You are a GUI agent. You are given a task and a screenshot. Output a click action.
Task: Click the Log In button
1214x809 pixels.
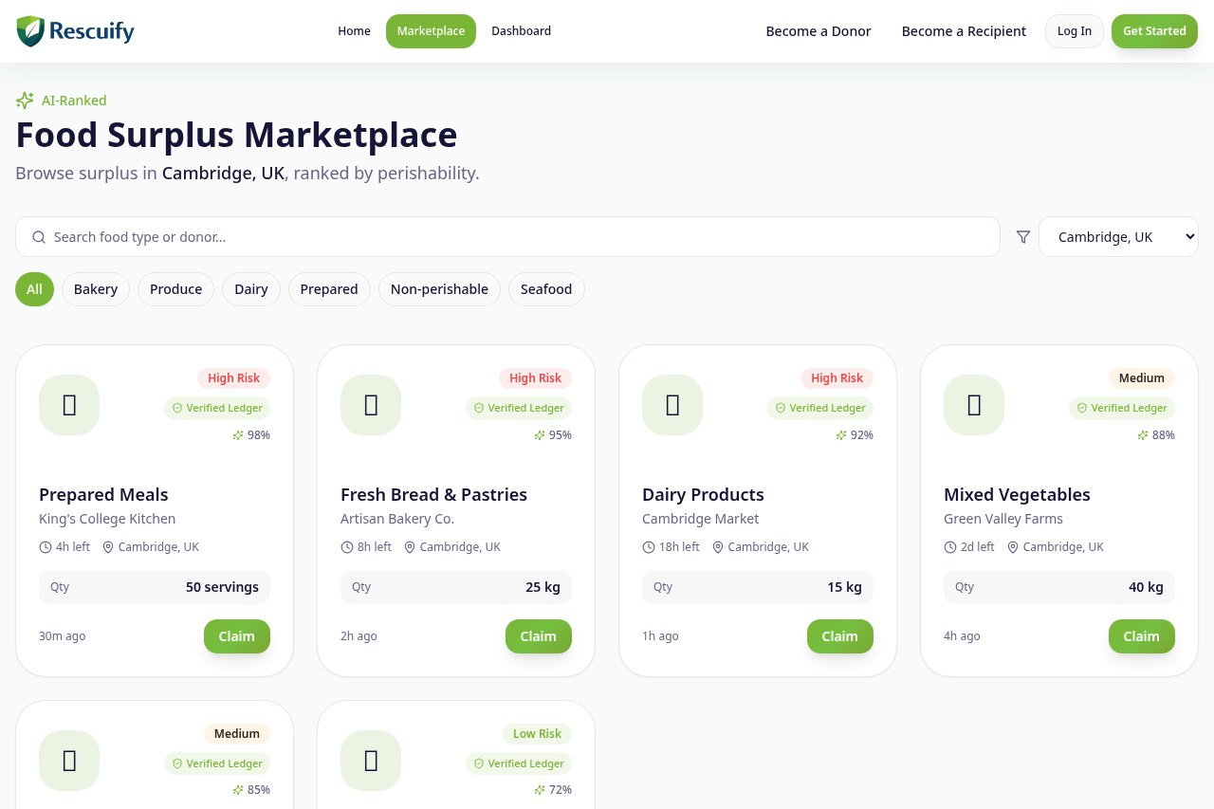coord(1075,31)
